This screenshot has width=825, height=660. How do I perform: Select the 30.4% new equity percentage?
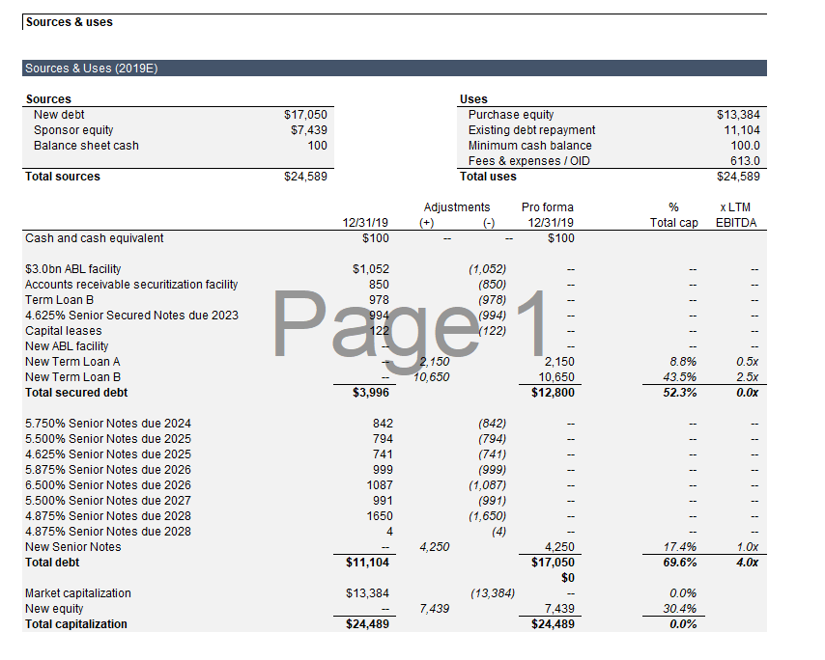click(x=680, y=609)
